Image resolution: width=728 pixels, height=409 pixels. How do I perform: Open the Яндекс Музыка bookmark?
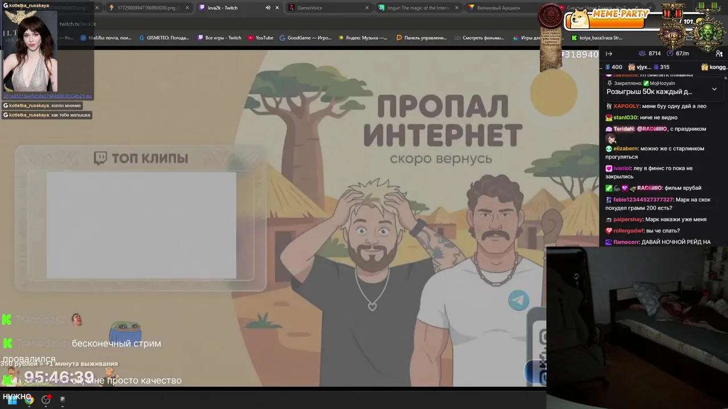pos(363,38)
